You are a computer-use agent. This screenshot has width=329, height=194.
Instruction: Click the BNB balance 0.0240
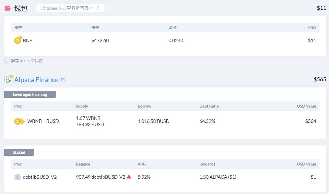coord(176,41)
